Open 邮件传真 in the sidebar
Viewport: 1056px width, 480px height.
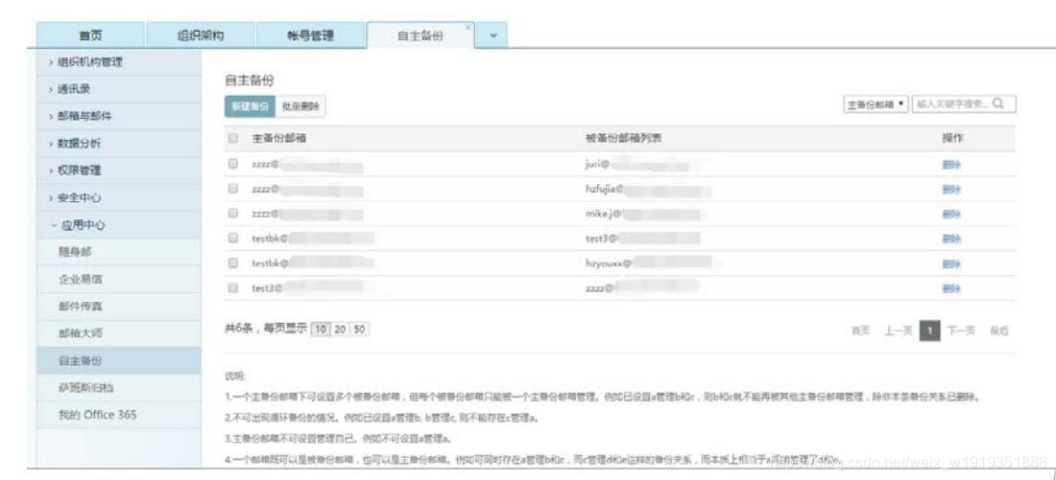119,306
